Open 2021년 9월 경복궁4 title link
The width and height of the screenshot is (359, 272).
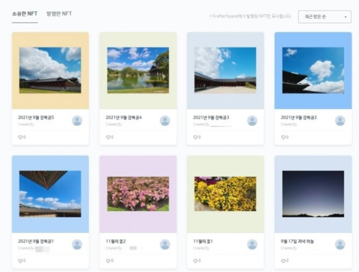click(x=124, y=118)
